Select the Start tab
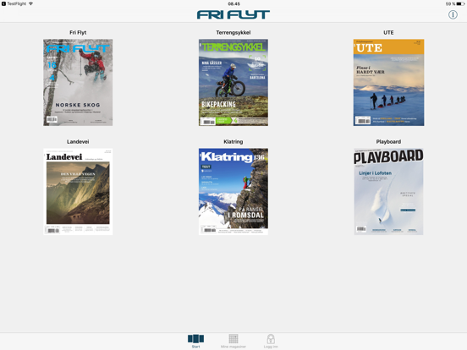The height and width of the screenshot is (350, 467). pos(195,341)
